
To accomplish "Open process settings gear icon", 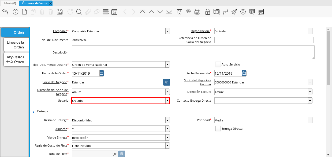I will [243, 12].
